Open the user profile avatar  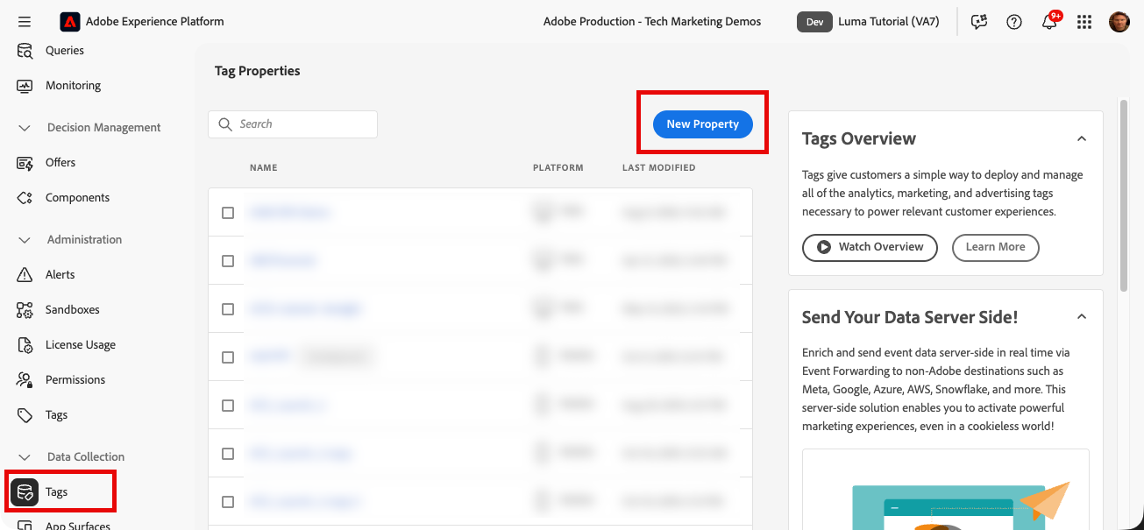(1119, 22)
